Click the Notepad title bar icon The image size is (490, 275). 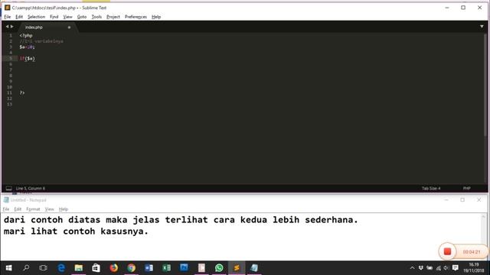tap(6, 200)
